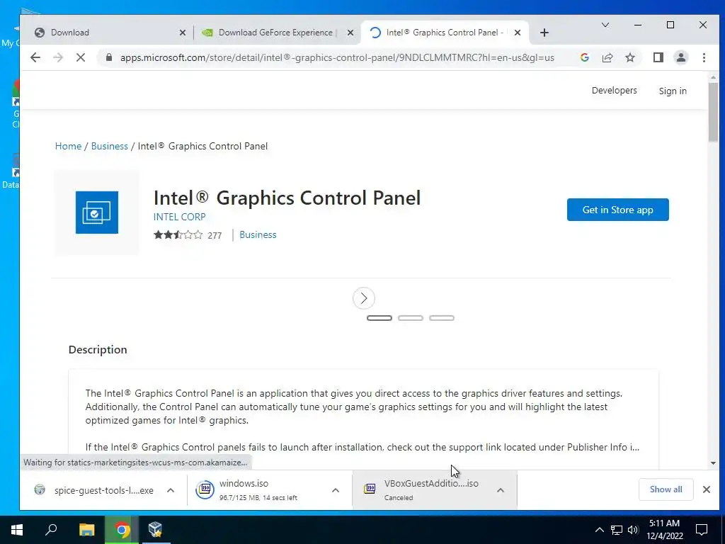
Task: Click the windows.iso download item
Action: pos(259,490)
